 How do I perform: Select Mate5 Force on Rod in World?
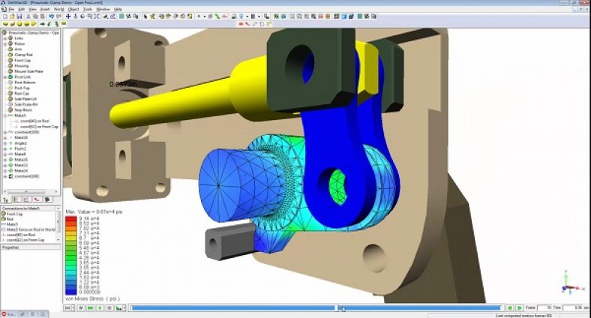click(31, 229)
